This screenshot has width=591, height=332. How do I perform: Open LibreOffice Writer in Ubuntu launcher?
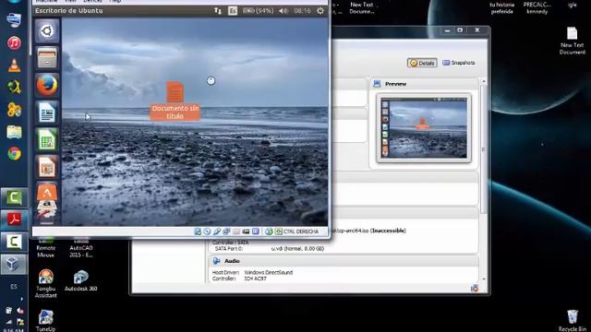(x=47, y=113)
